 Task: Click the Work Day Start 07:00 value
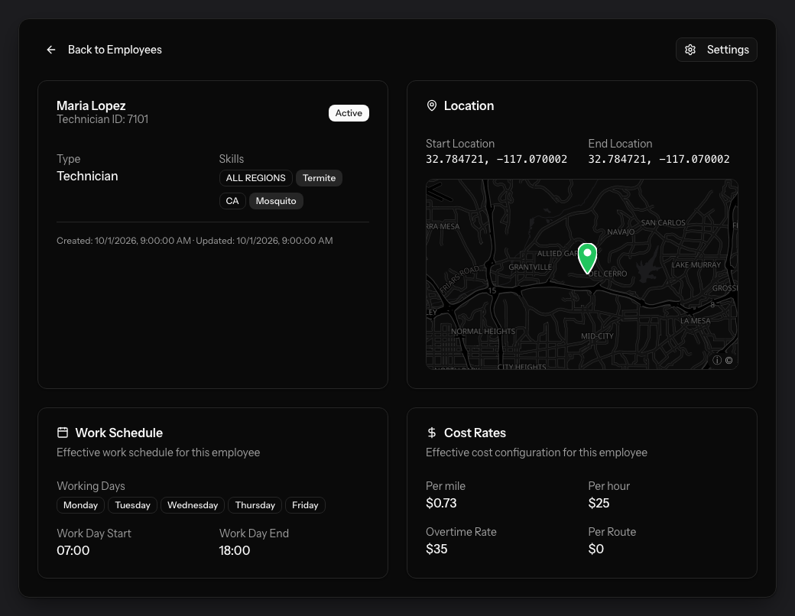73,550
